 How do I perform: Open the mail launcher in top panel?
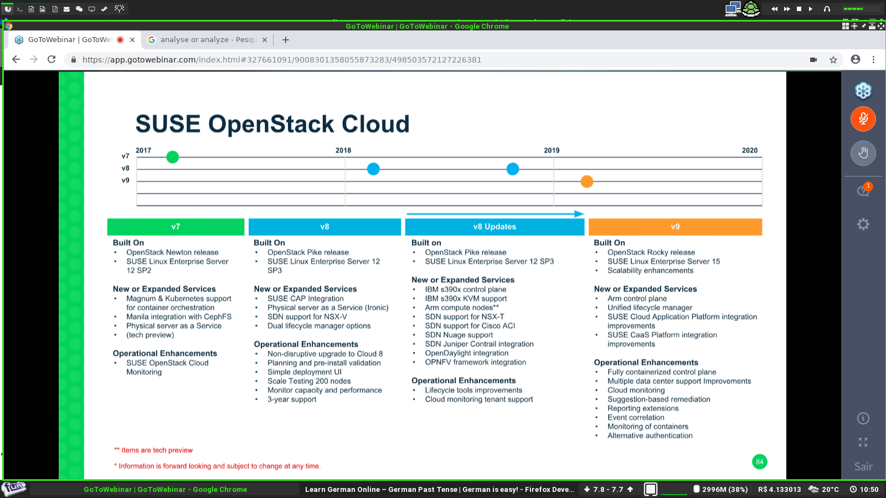(66, 9)
